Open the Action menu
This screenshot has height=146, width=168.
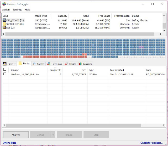point(6,10)
